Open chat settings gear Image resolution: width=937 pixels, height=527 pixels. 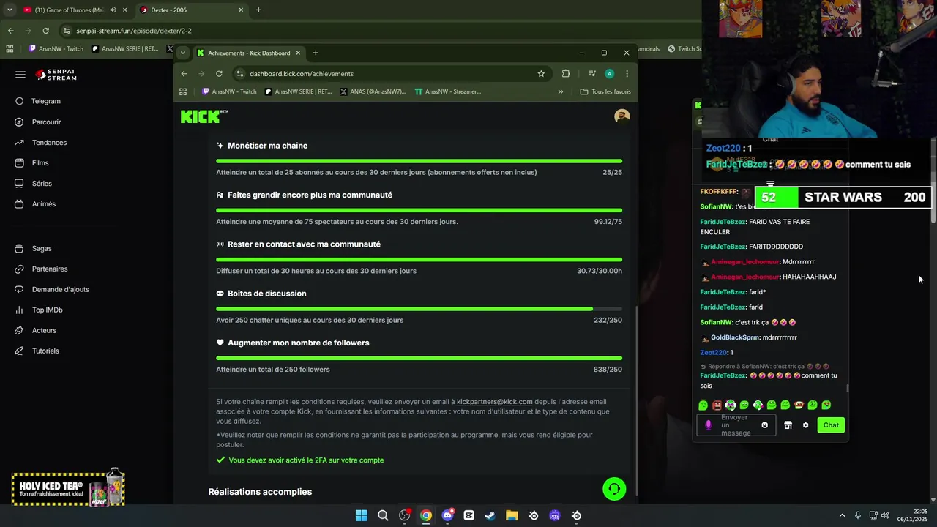click(805, 425)
